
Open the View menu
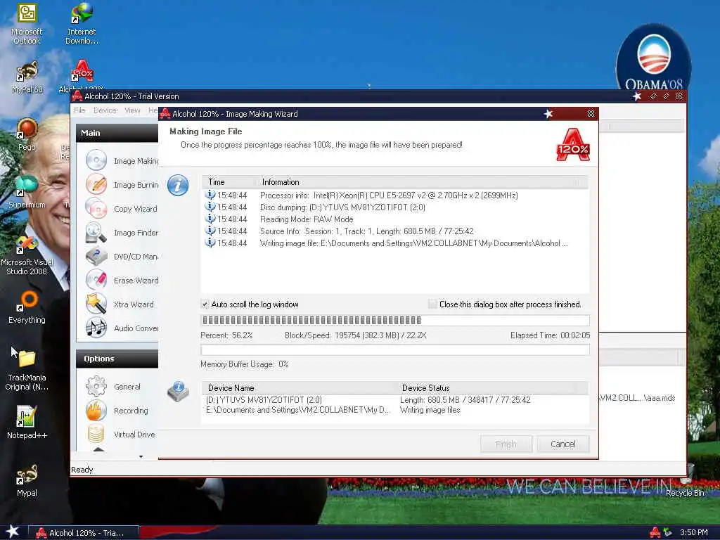[x=132, y=110]
